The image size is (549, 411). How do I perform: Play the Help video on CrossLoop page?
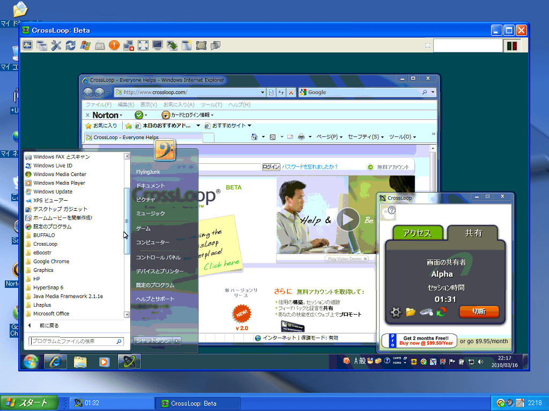coord(347,219)
